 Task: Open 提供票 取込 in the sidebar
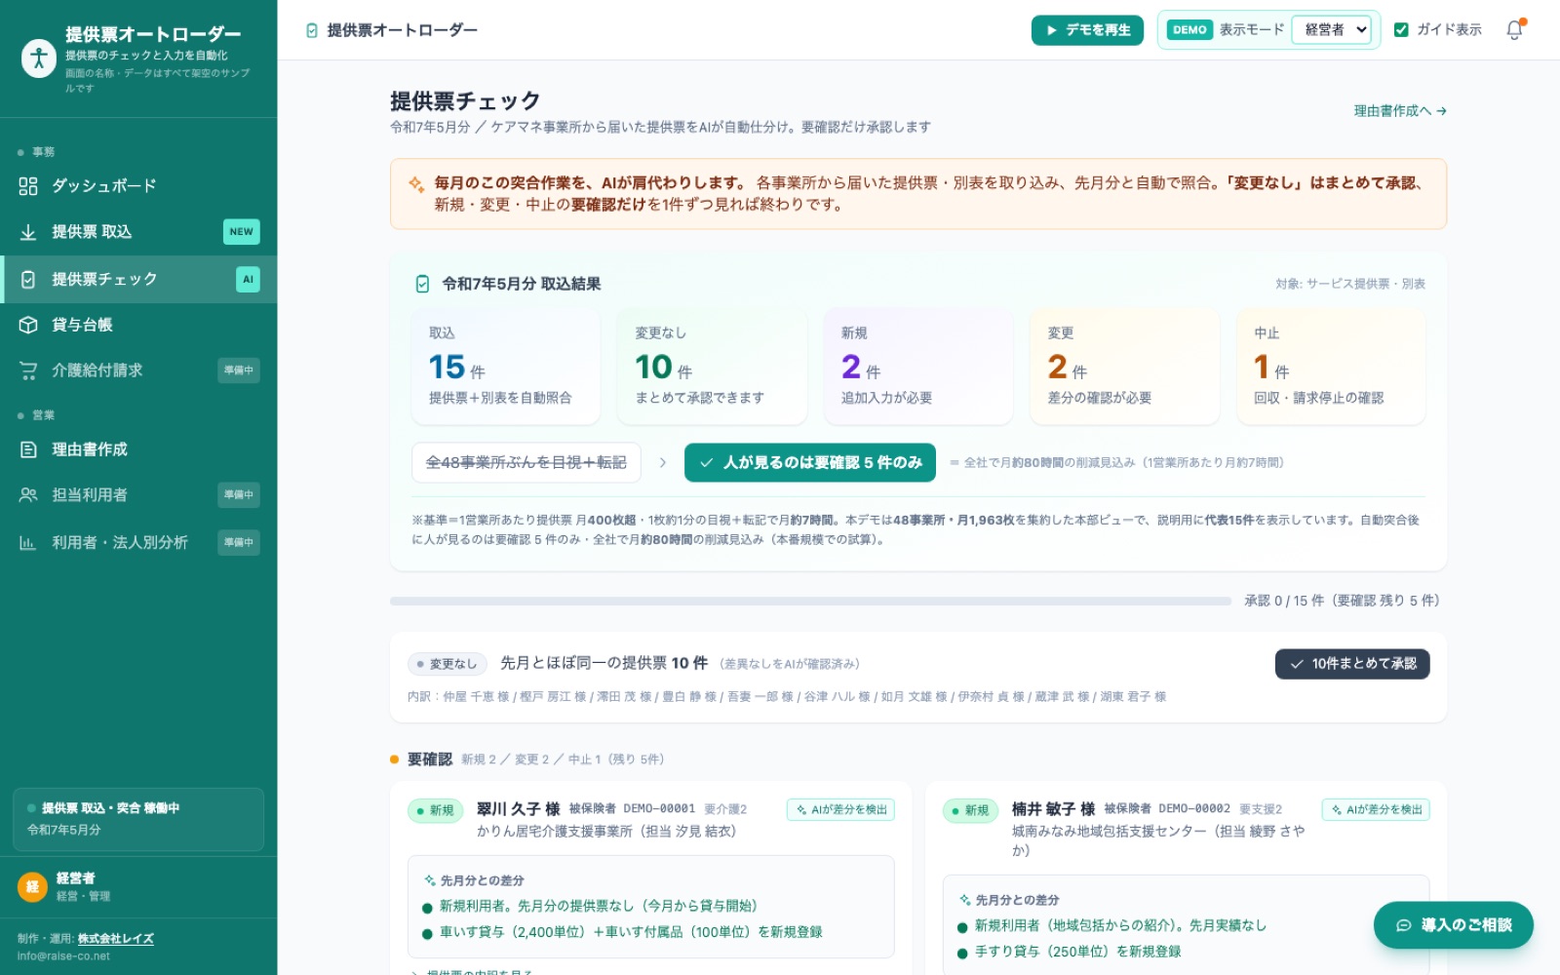point(138,232)
